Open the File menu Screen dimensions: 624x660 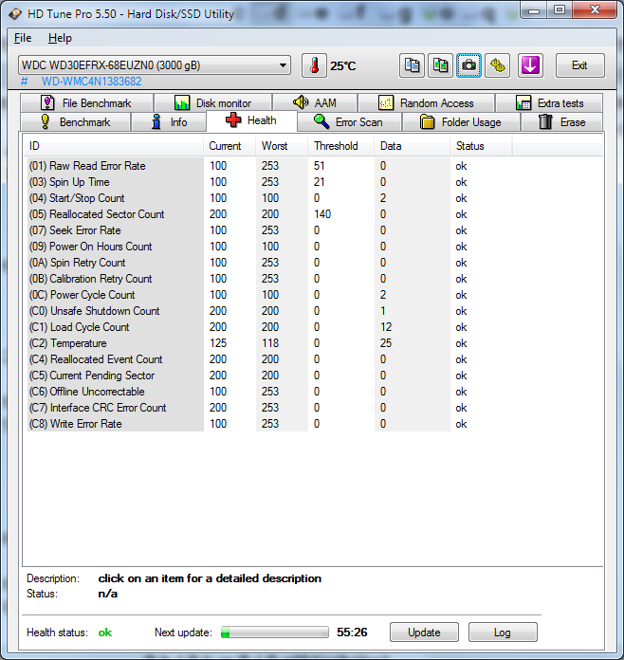click(23, 38)
